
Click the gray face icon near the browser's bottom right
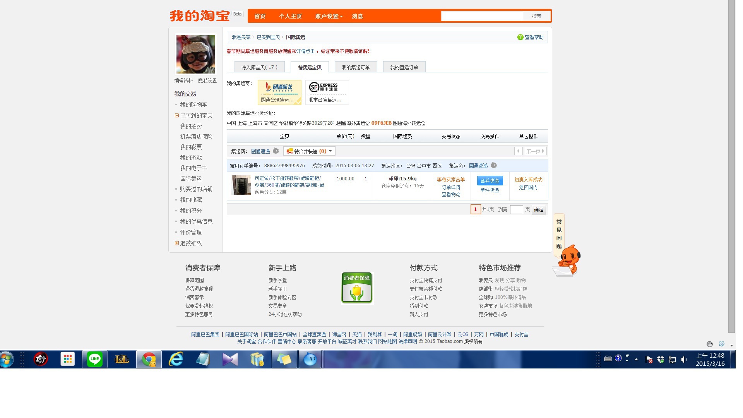coord(709,344)
